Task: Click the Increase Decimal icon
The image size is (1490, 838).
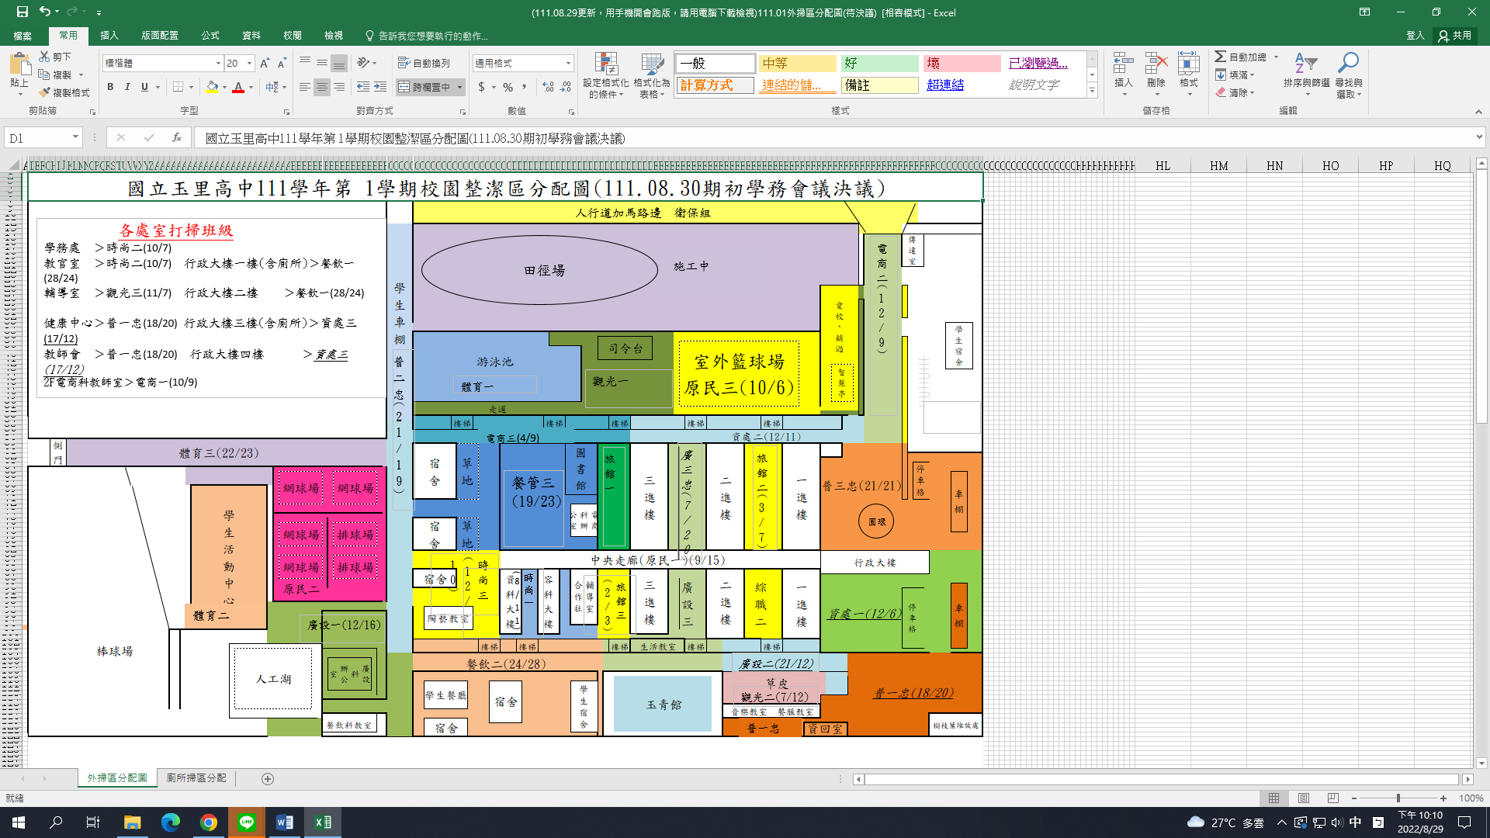Action: (x=548, y=87)
